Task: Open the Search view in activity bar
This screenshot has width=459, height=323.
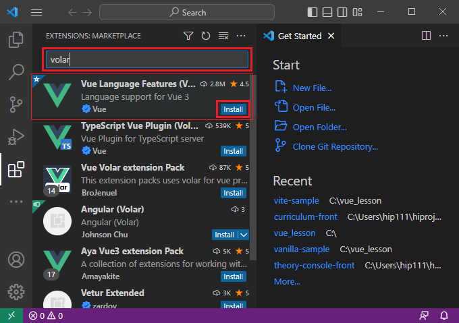Action: pyautogui.click(x=16, y=71)
